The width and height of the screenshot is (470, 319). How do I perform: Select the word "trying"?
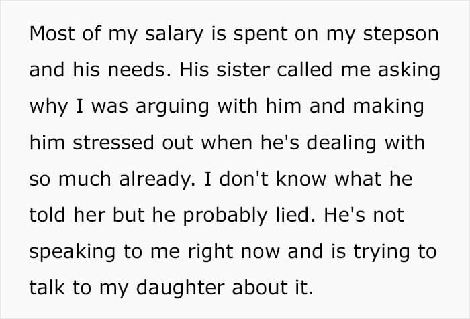(x=381, y=253)
